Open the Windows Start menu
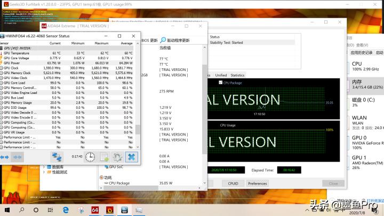384x216 pixels. pyautogui.click(x=7, y=210)
